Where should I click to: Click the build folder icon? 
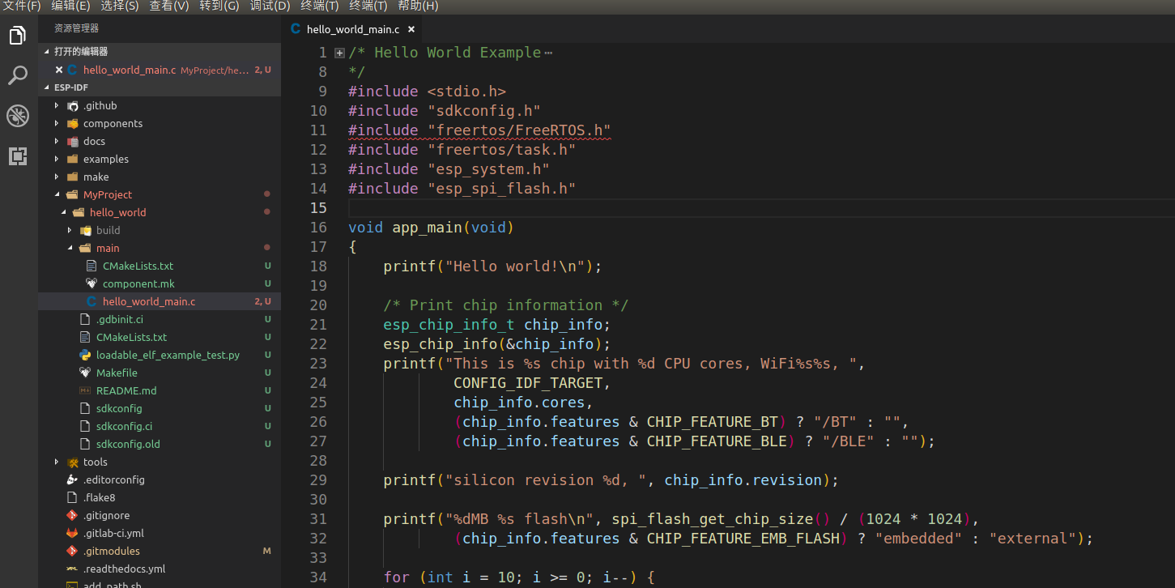86,231
